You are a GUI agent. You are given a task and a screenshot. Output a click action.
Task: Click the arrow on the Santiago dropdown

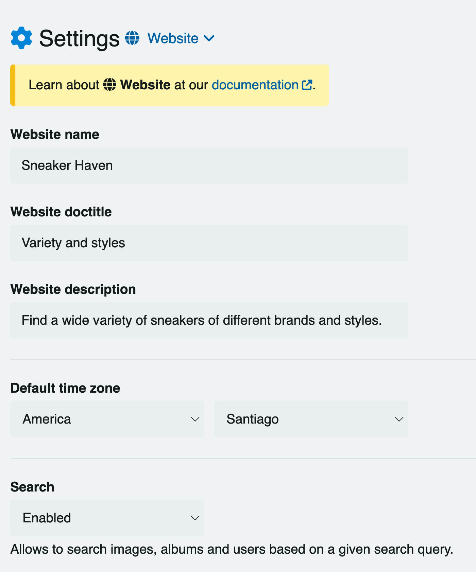tap(399, 419)
